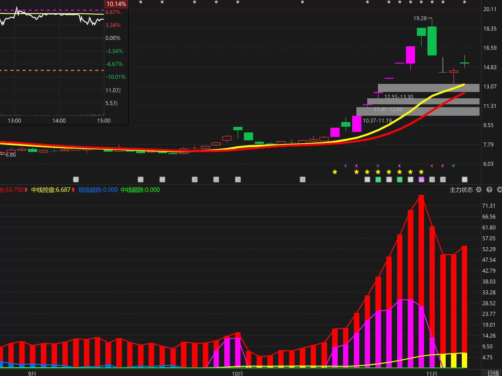The height and width of the screenshot is (376, 502).
Task: Select the green flag marker near chart end
Action: [453, 166]
